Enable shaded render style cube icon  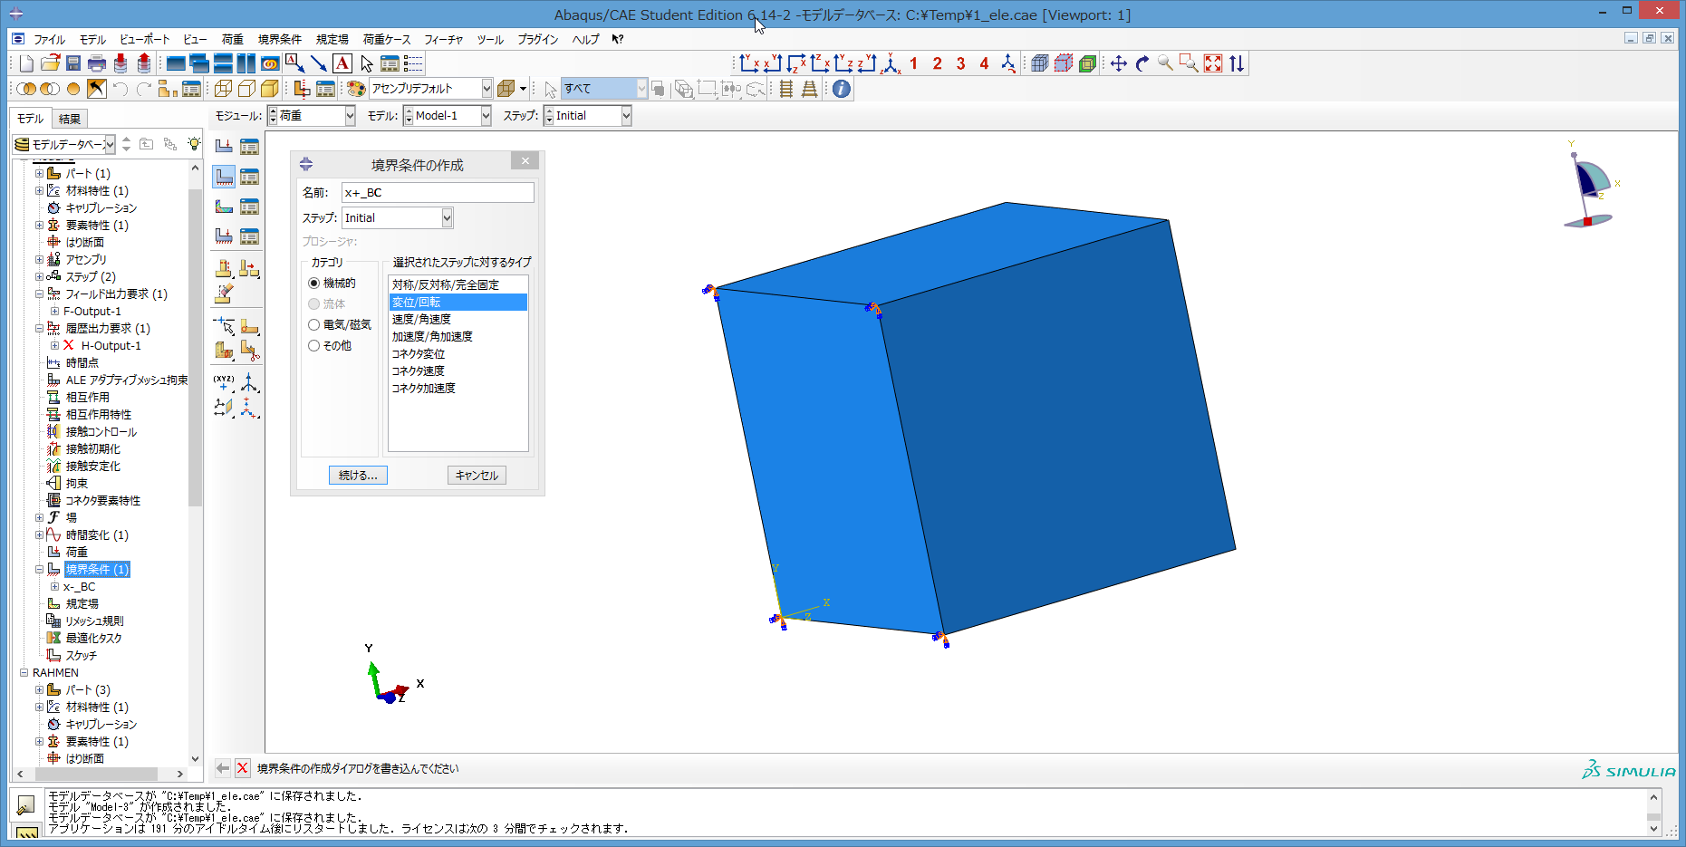click(270, 89)
